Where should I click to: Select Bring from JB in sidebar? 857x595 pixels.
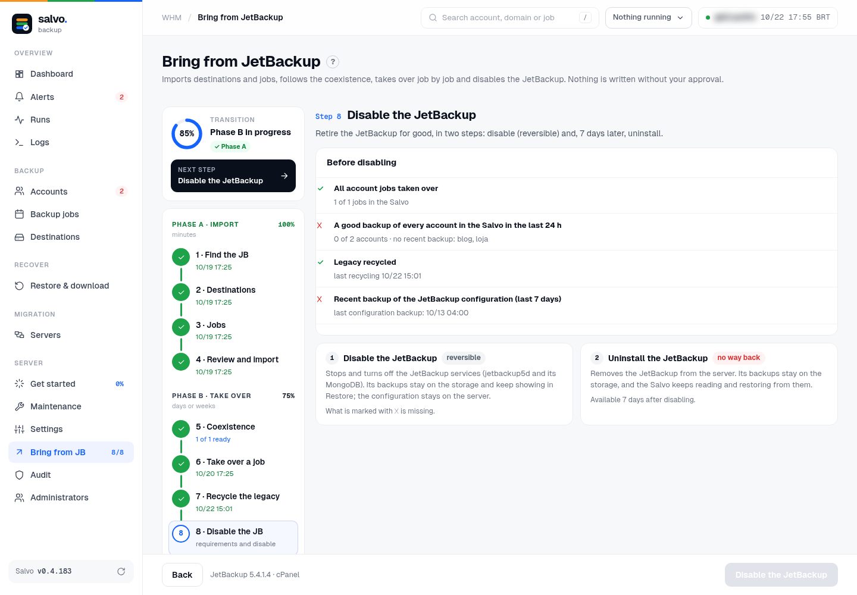(x=71, y=452)
